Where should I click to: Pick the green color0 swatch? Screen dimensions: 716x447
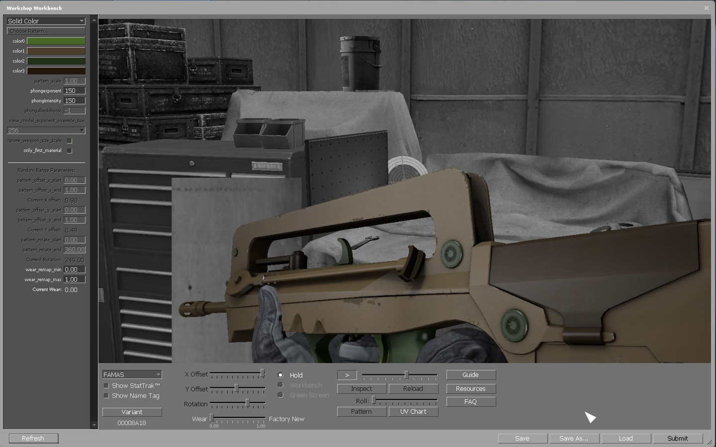coord(56,41)
